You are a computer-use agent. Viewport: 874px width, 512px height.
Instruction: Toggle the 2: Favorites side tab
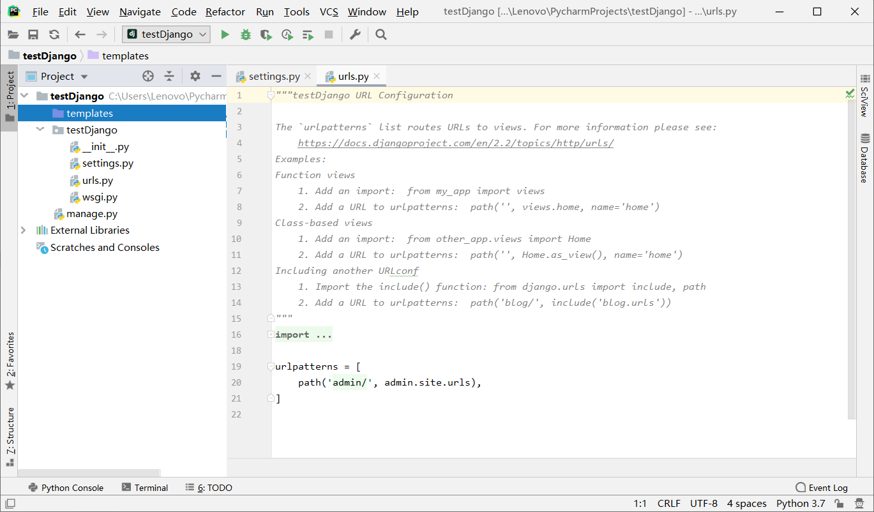pos(10,360)
